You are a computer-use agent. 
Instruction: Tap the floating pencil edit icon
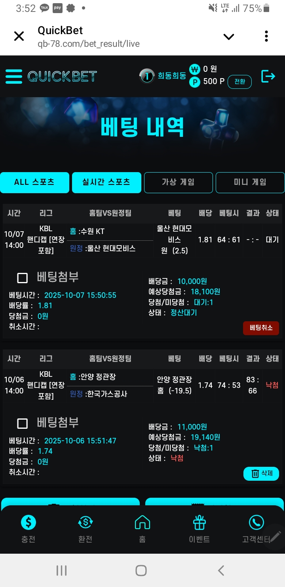[x=275, y=536]
